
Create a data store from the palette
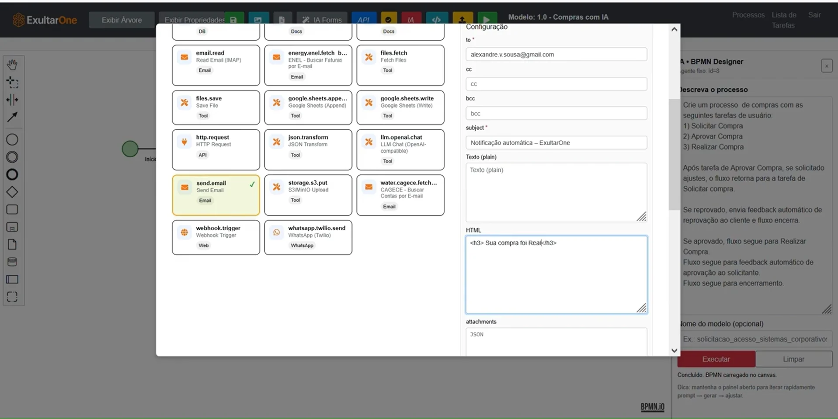coord(12,262)
